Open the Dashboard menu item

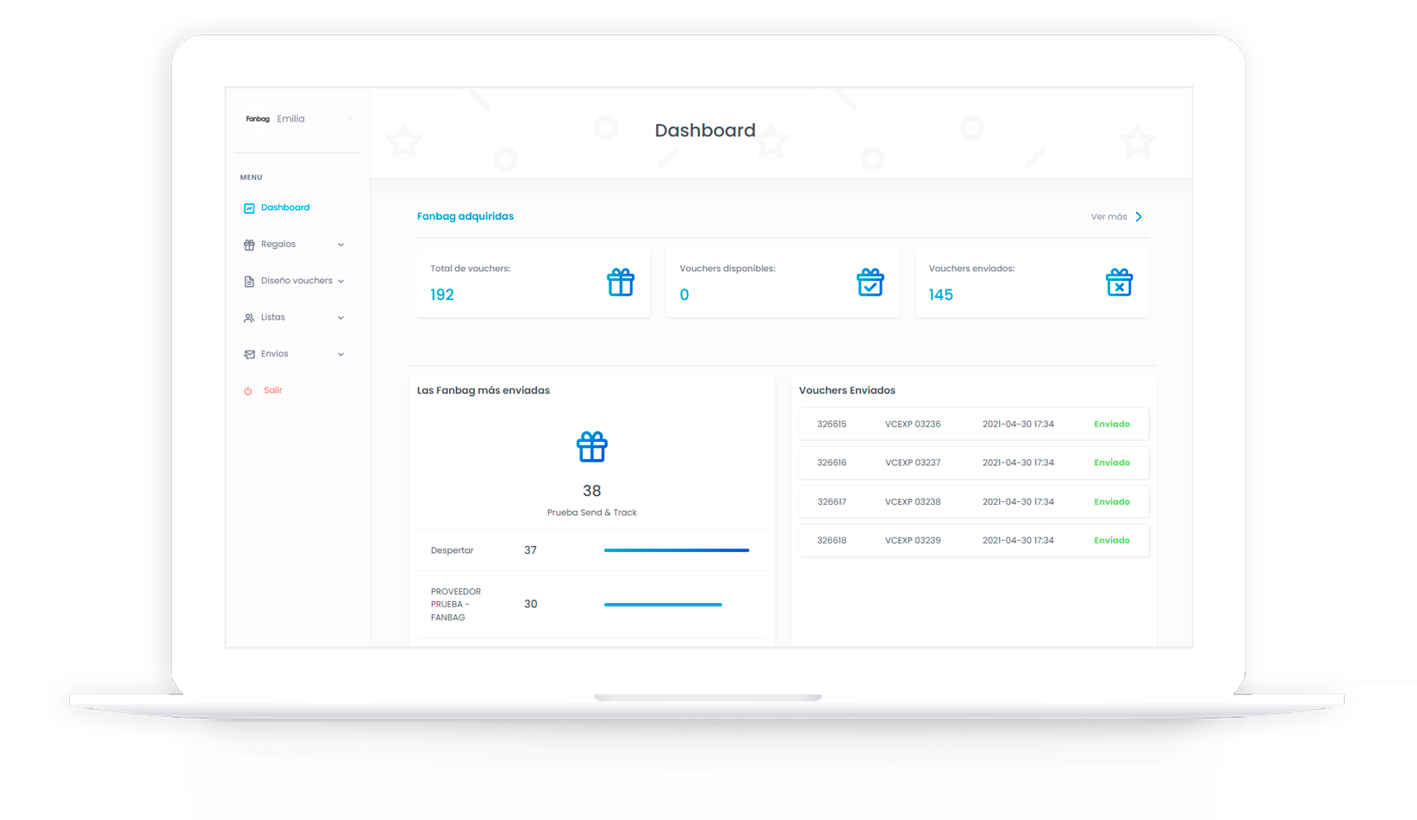(285, 208)
